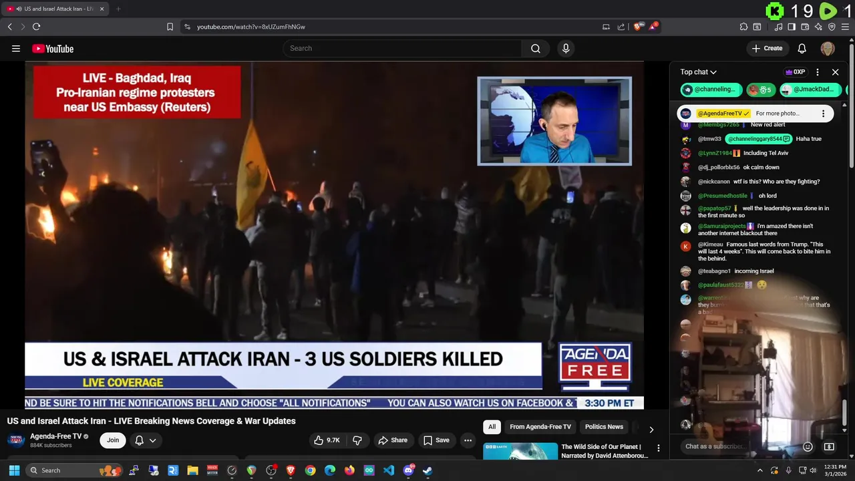Join the Agenda-Free TV channel

click(x=113, y=440)
